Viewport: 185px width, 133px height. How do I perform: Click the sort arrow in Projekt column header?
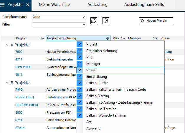click(43, 38)
